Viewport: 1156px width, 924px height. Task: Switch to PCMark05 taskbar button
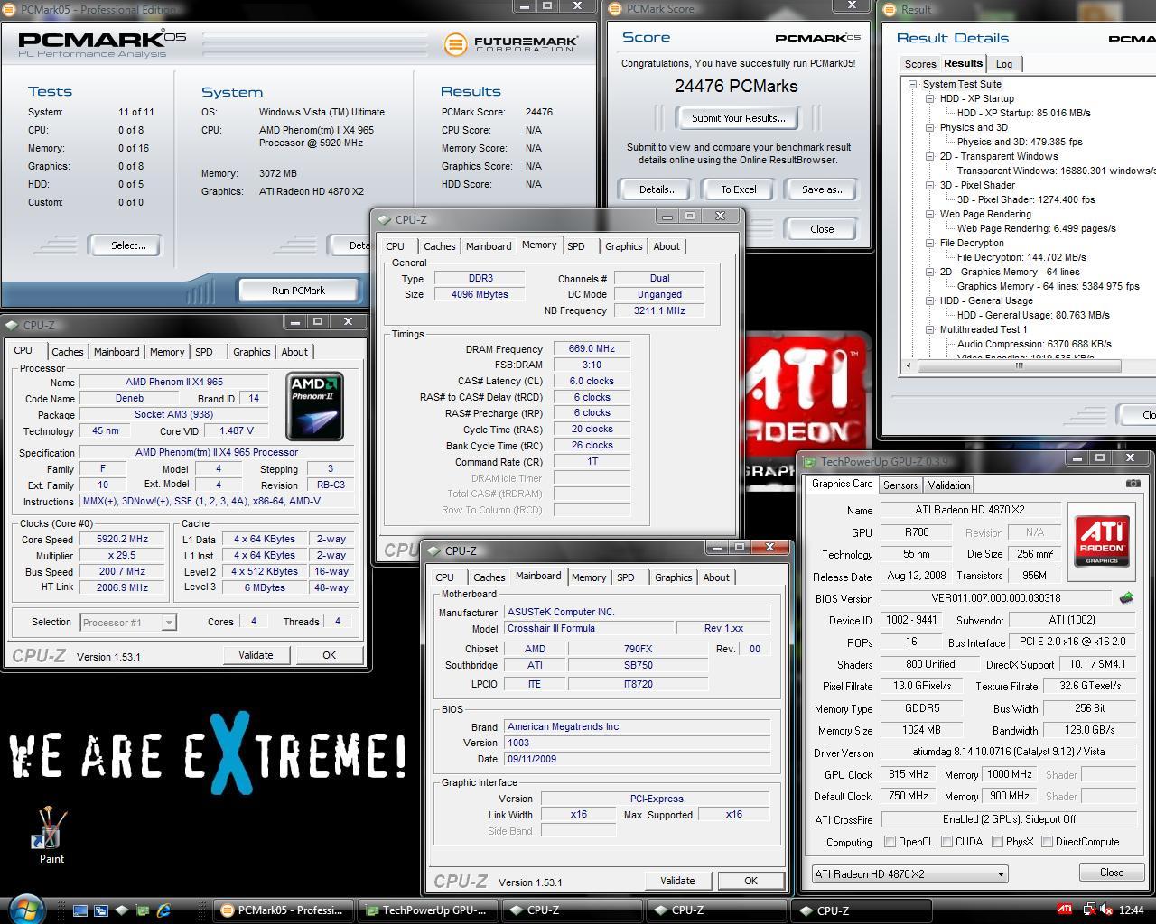coord(284,910)
